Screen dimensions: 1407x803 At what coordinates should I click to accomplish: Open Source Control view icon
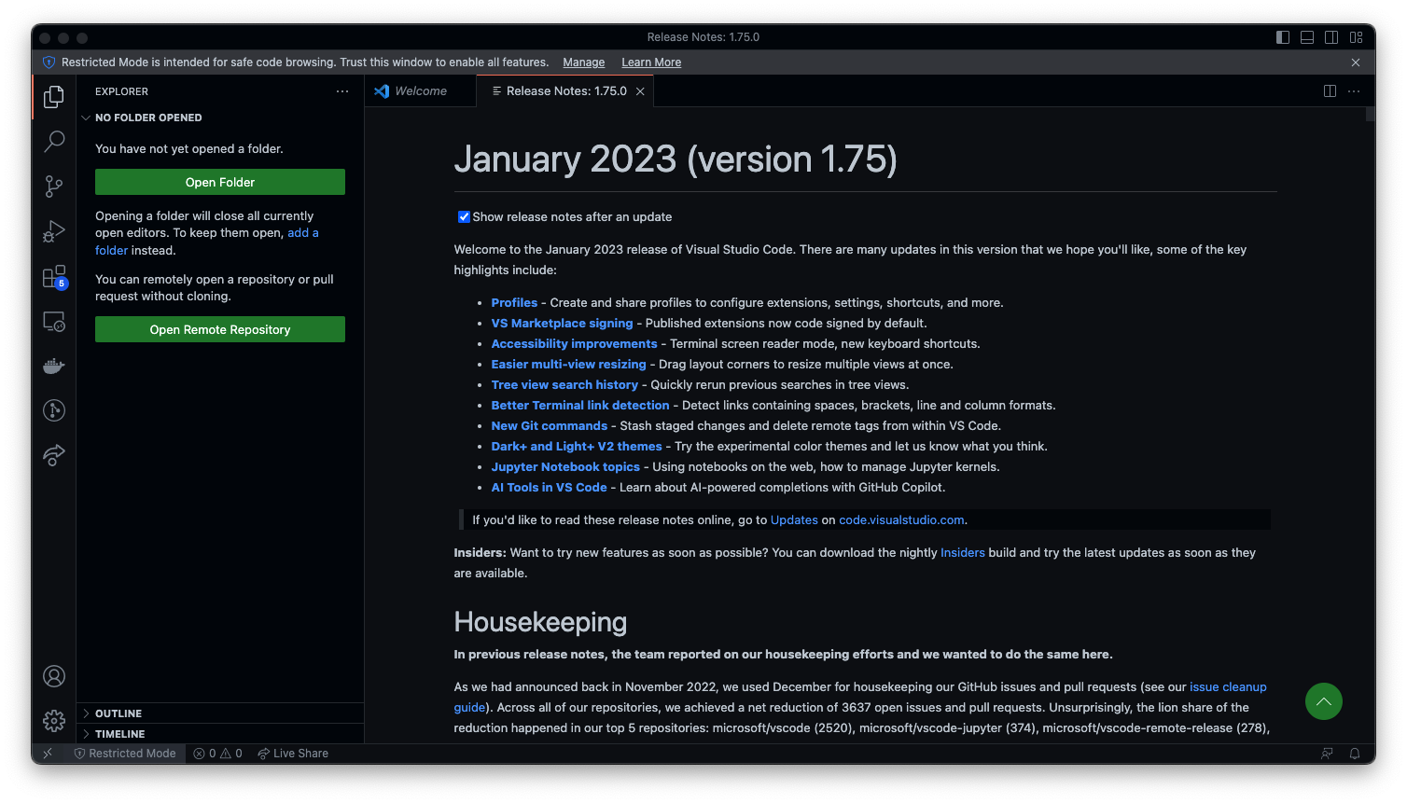point(54,187)
